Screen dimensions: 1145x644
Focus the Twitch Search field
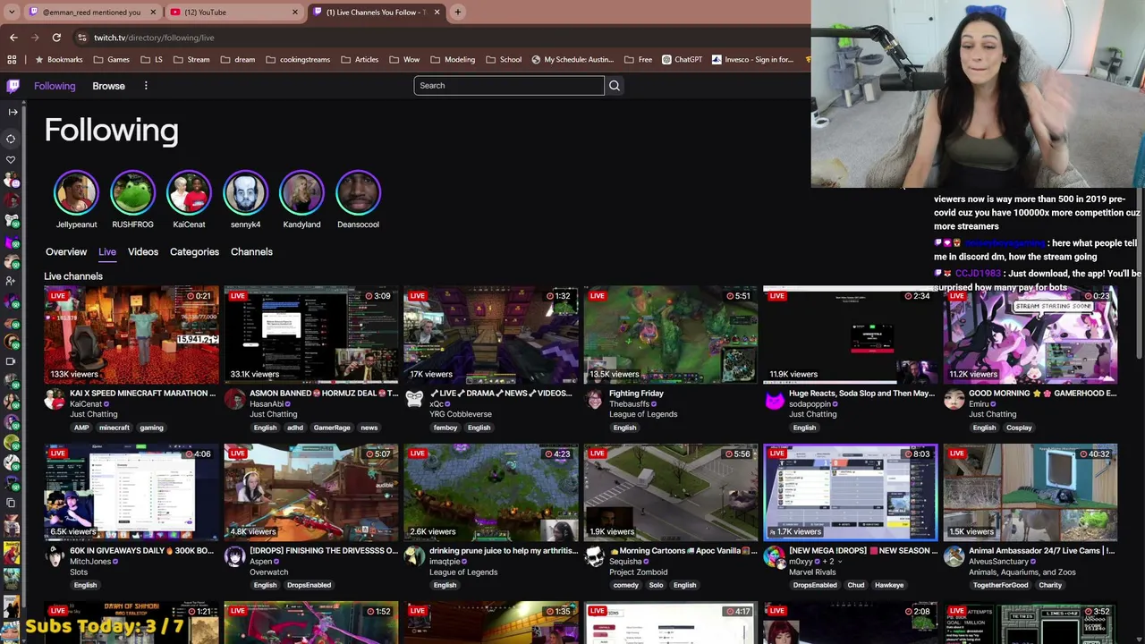[509, 86]
